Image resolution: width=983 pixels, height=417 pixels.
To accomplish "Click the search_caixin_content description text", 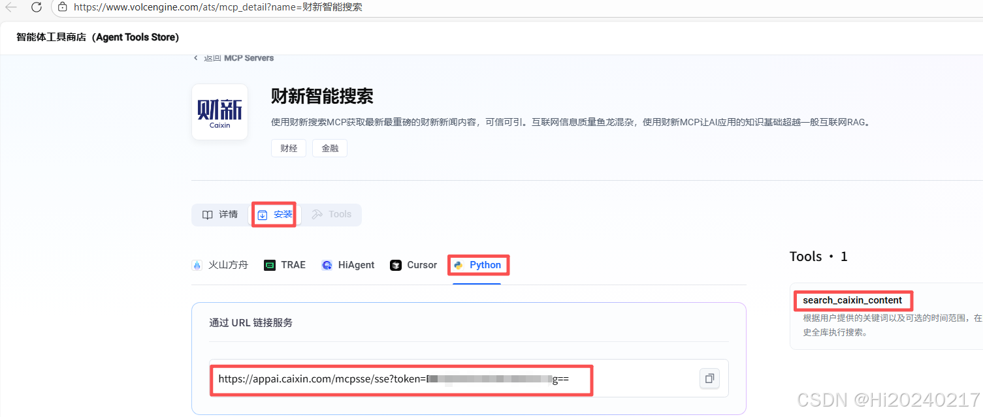I will pyautogui.click(x=892, y=325).
